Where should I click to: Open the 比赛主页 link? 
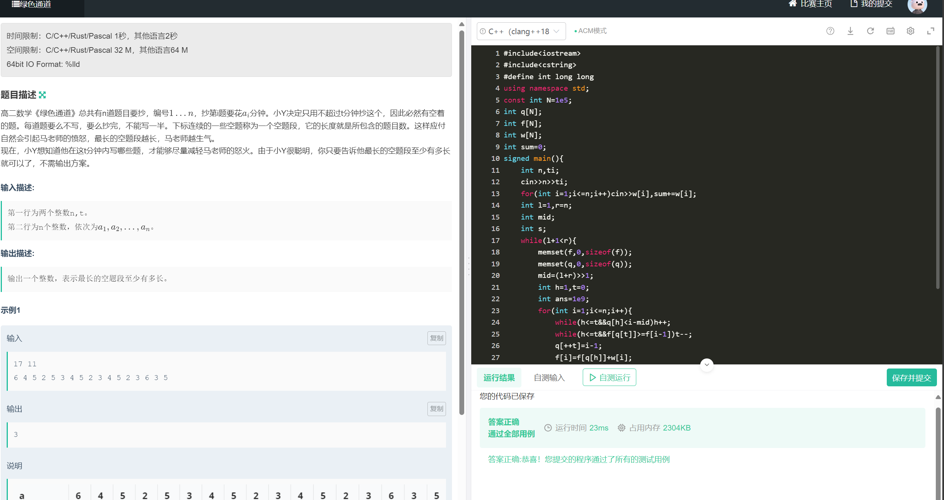click(x=810, y=4)
